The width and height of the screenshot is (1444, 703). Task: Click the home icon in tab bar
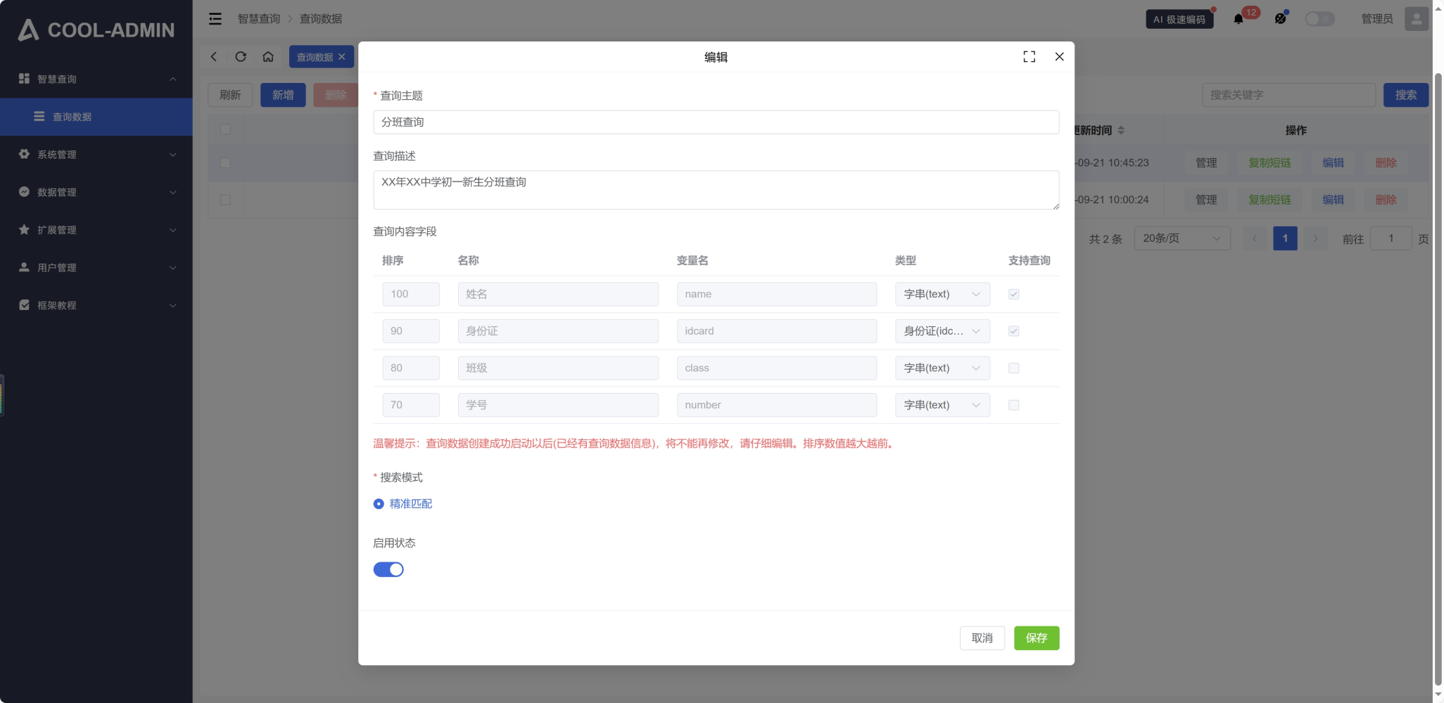coord(268,57)
